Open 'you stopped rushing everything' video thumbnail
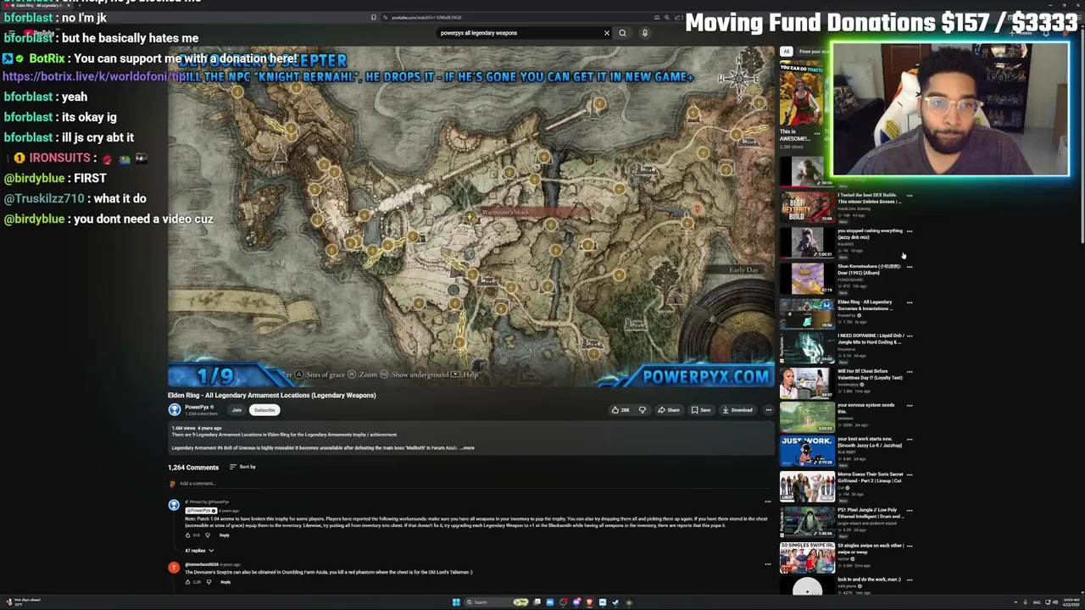 click(x=807, y=242)
